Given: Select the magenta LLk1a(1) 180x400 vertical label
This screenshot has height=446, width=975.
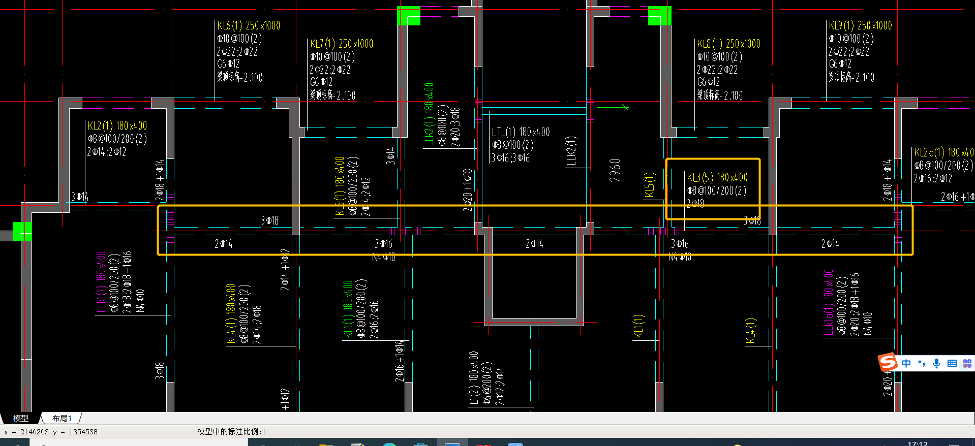Looking at the screenshot, I should tap(829, 303).
